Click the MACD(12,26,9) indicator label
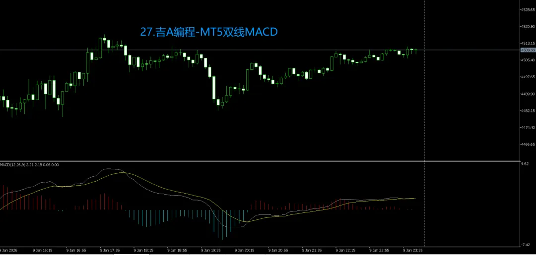The image size is (536, 255). (29, 165)
